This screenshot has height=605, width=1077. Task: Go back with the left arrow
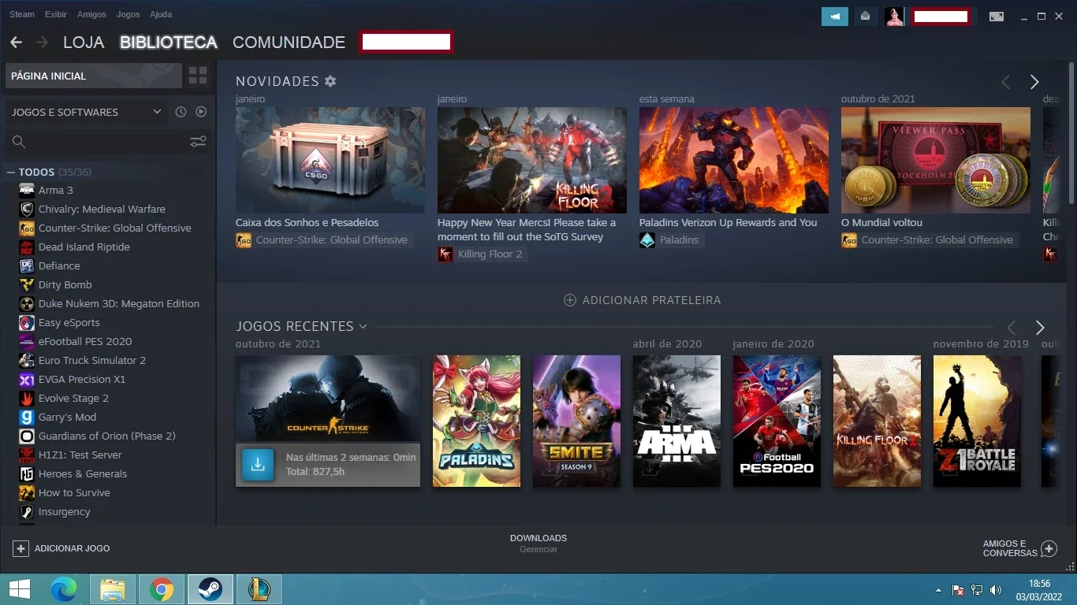pyautogui.click(x=16, y=43)
